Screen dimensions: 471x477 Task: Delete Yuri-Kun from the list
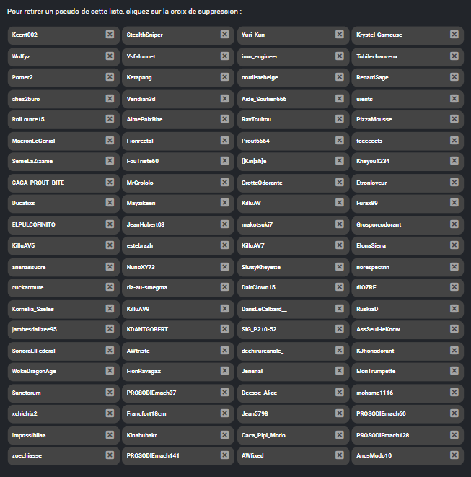(x=339, y=35)
